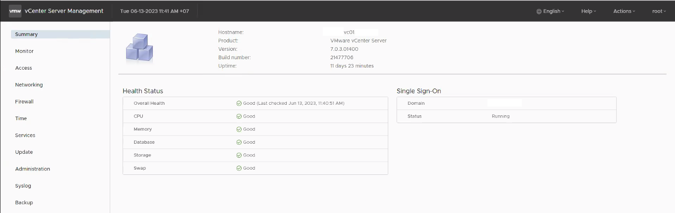Click the Overall Health row label
675x213 pixels.
tap(149, 103)
